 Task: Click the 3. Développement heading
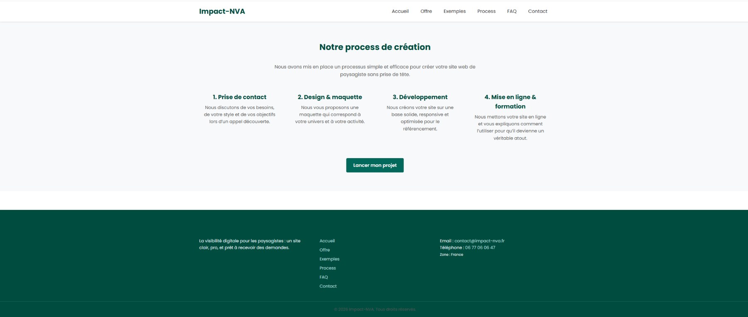[420, 97]
